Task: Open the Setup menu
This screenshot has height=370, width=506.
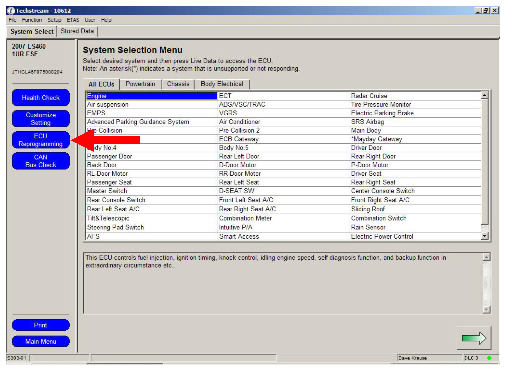Action: 54,20
